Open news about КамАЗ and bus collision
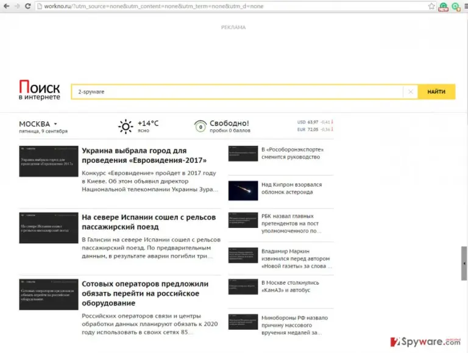 [290, 287]
